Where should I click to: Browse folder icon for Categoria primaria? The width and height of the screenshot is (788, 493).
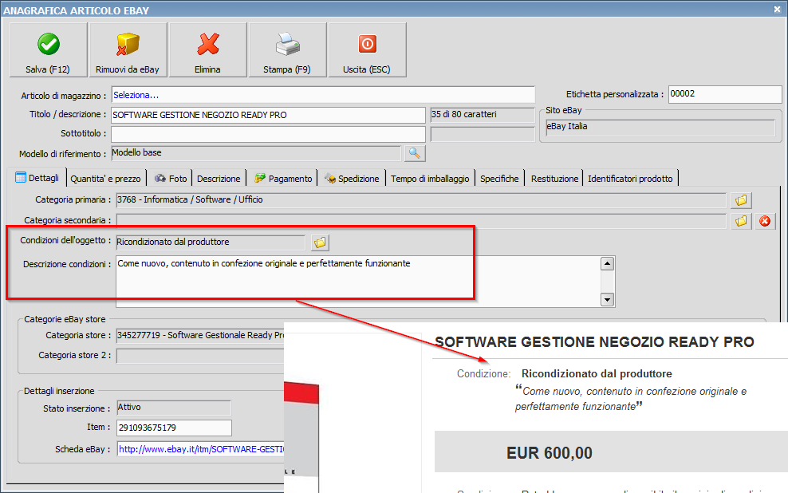(x=741, y=200)
